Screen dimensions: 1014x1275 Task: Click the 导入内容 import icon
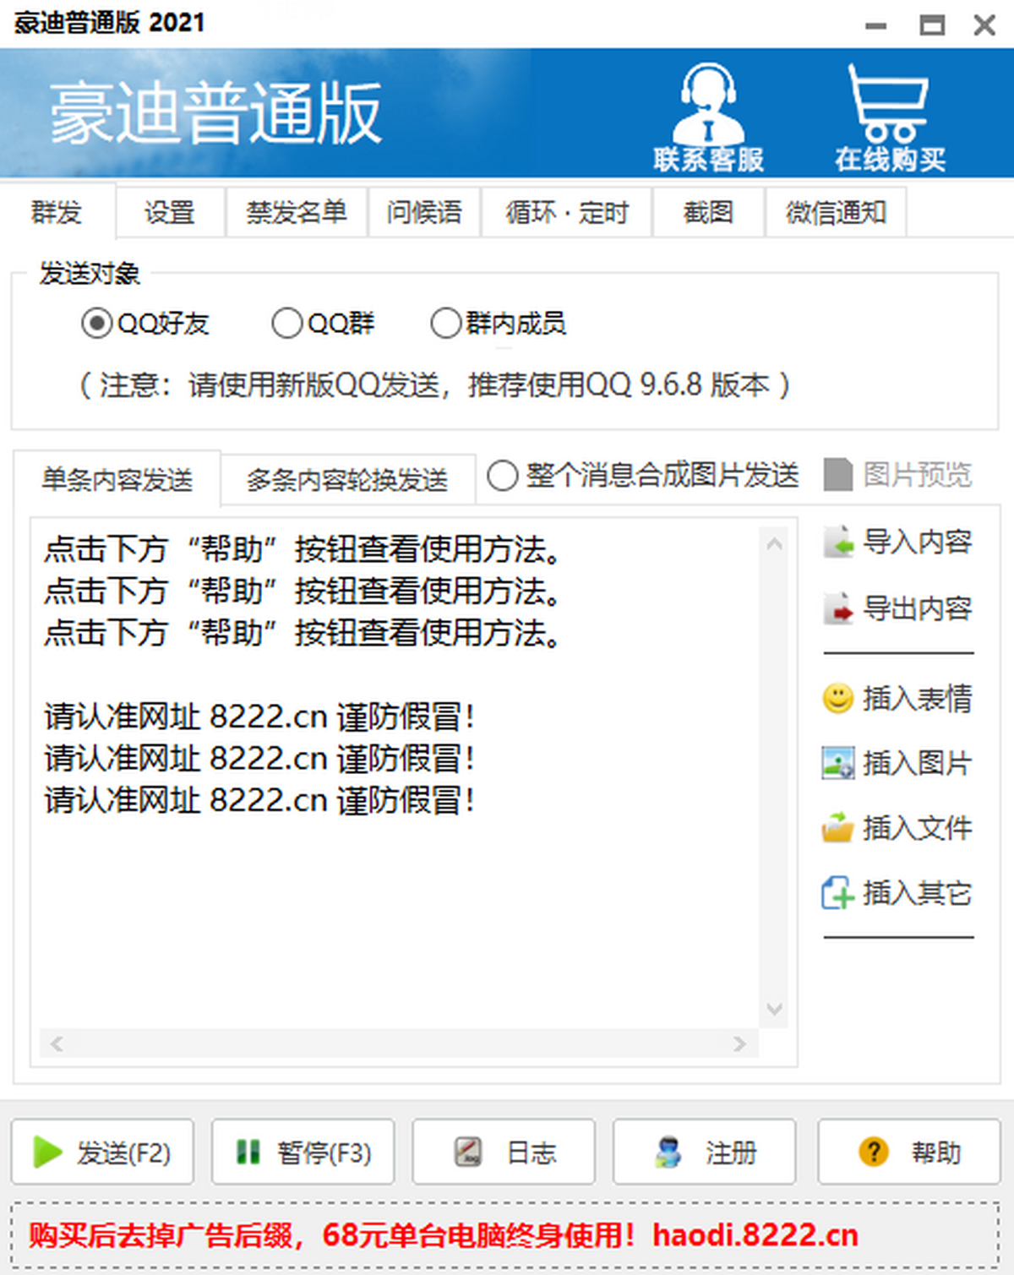pyautogui.click(x=838, y=542)
